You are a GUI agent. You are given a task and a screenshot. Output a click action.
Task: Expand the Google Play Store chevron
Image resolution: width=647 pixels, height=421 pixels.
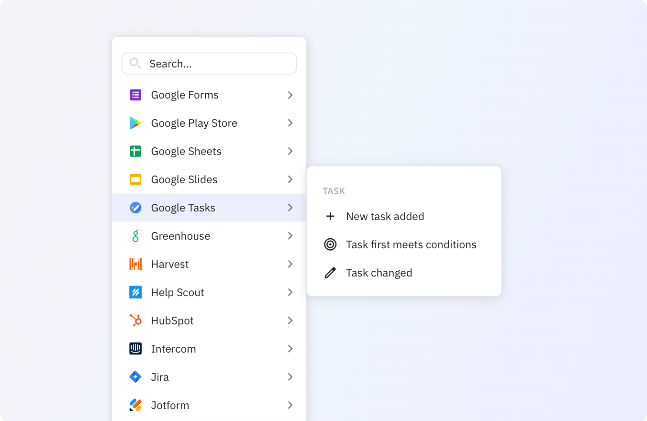[290, 123]
